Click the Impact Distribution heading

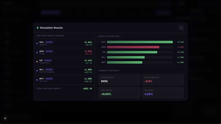[x=109, y=36]
